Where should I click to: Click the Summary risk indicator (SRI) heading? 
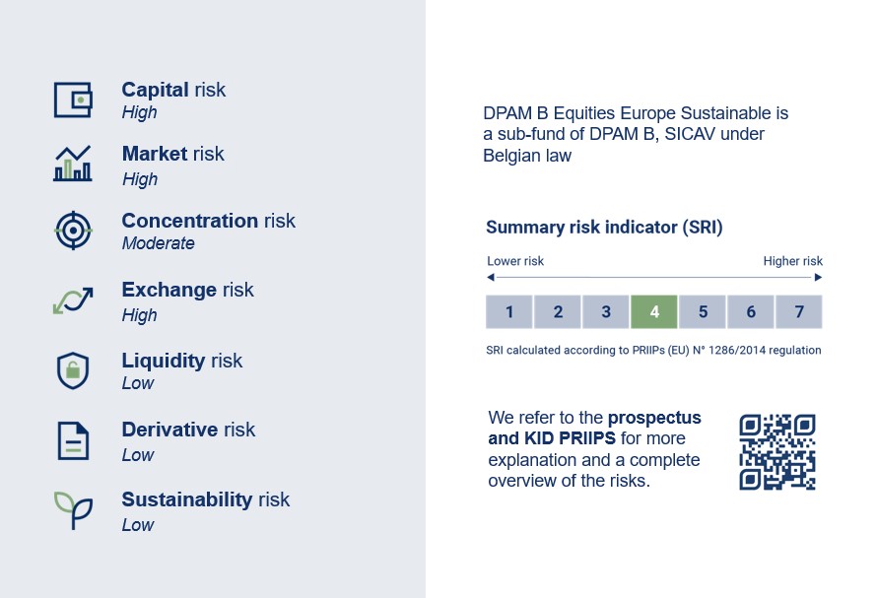(x=604, y=228)
